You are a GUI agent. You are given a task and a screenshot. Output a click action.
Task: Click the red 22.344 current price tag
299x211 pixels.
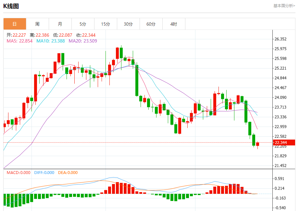[284, 143]
